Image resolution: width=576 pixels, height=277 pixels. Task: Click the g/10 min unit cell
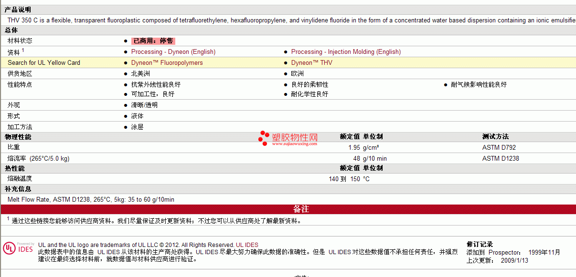tap(375, 158)
